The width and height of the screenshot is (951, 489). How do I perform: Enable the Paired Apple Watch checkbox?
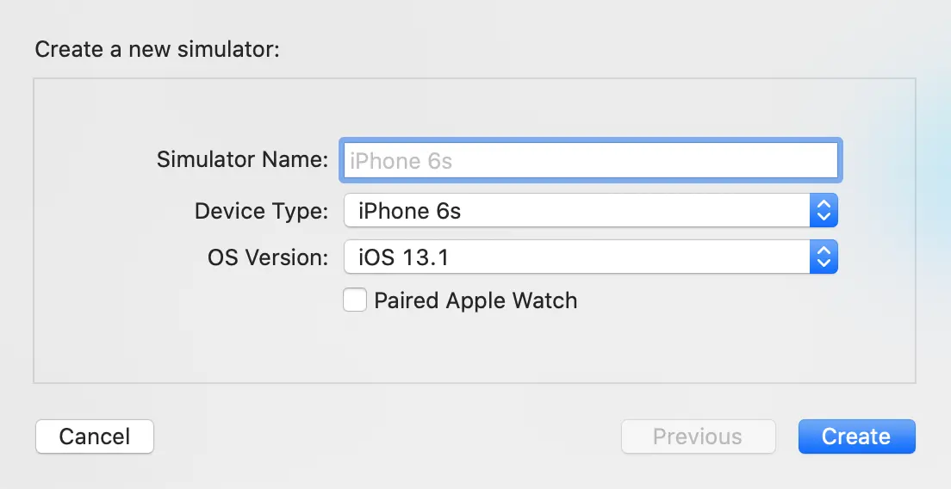point(355,300)
